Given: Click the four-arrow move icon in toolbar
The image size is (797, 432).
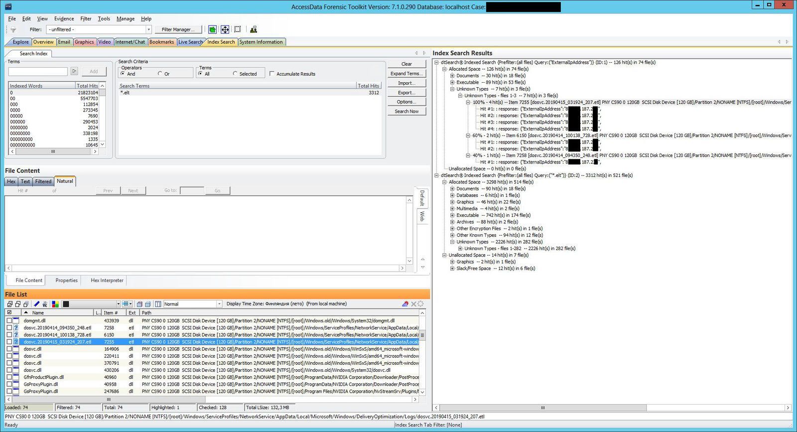Looking at the screenshot, I should [225, 29].
